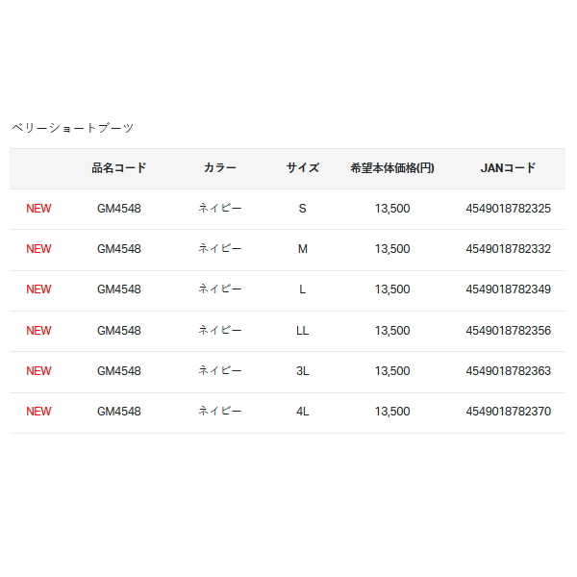Select the 希望本体価格(円) column header
Image resolution: width=577 pixels, height=577 pixels.
[x=392, y=168]
